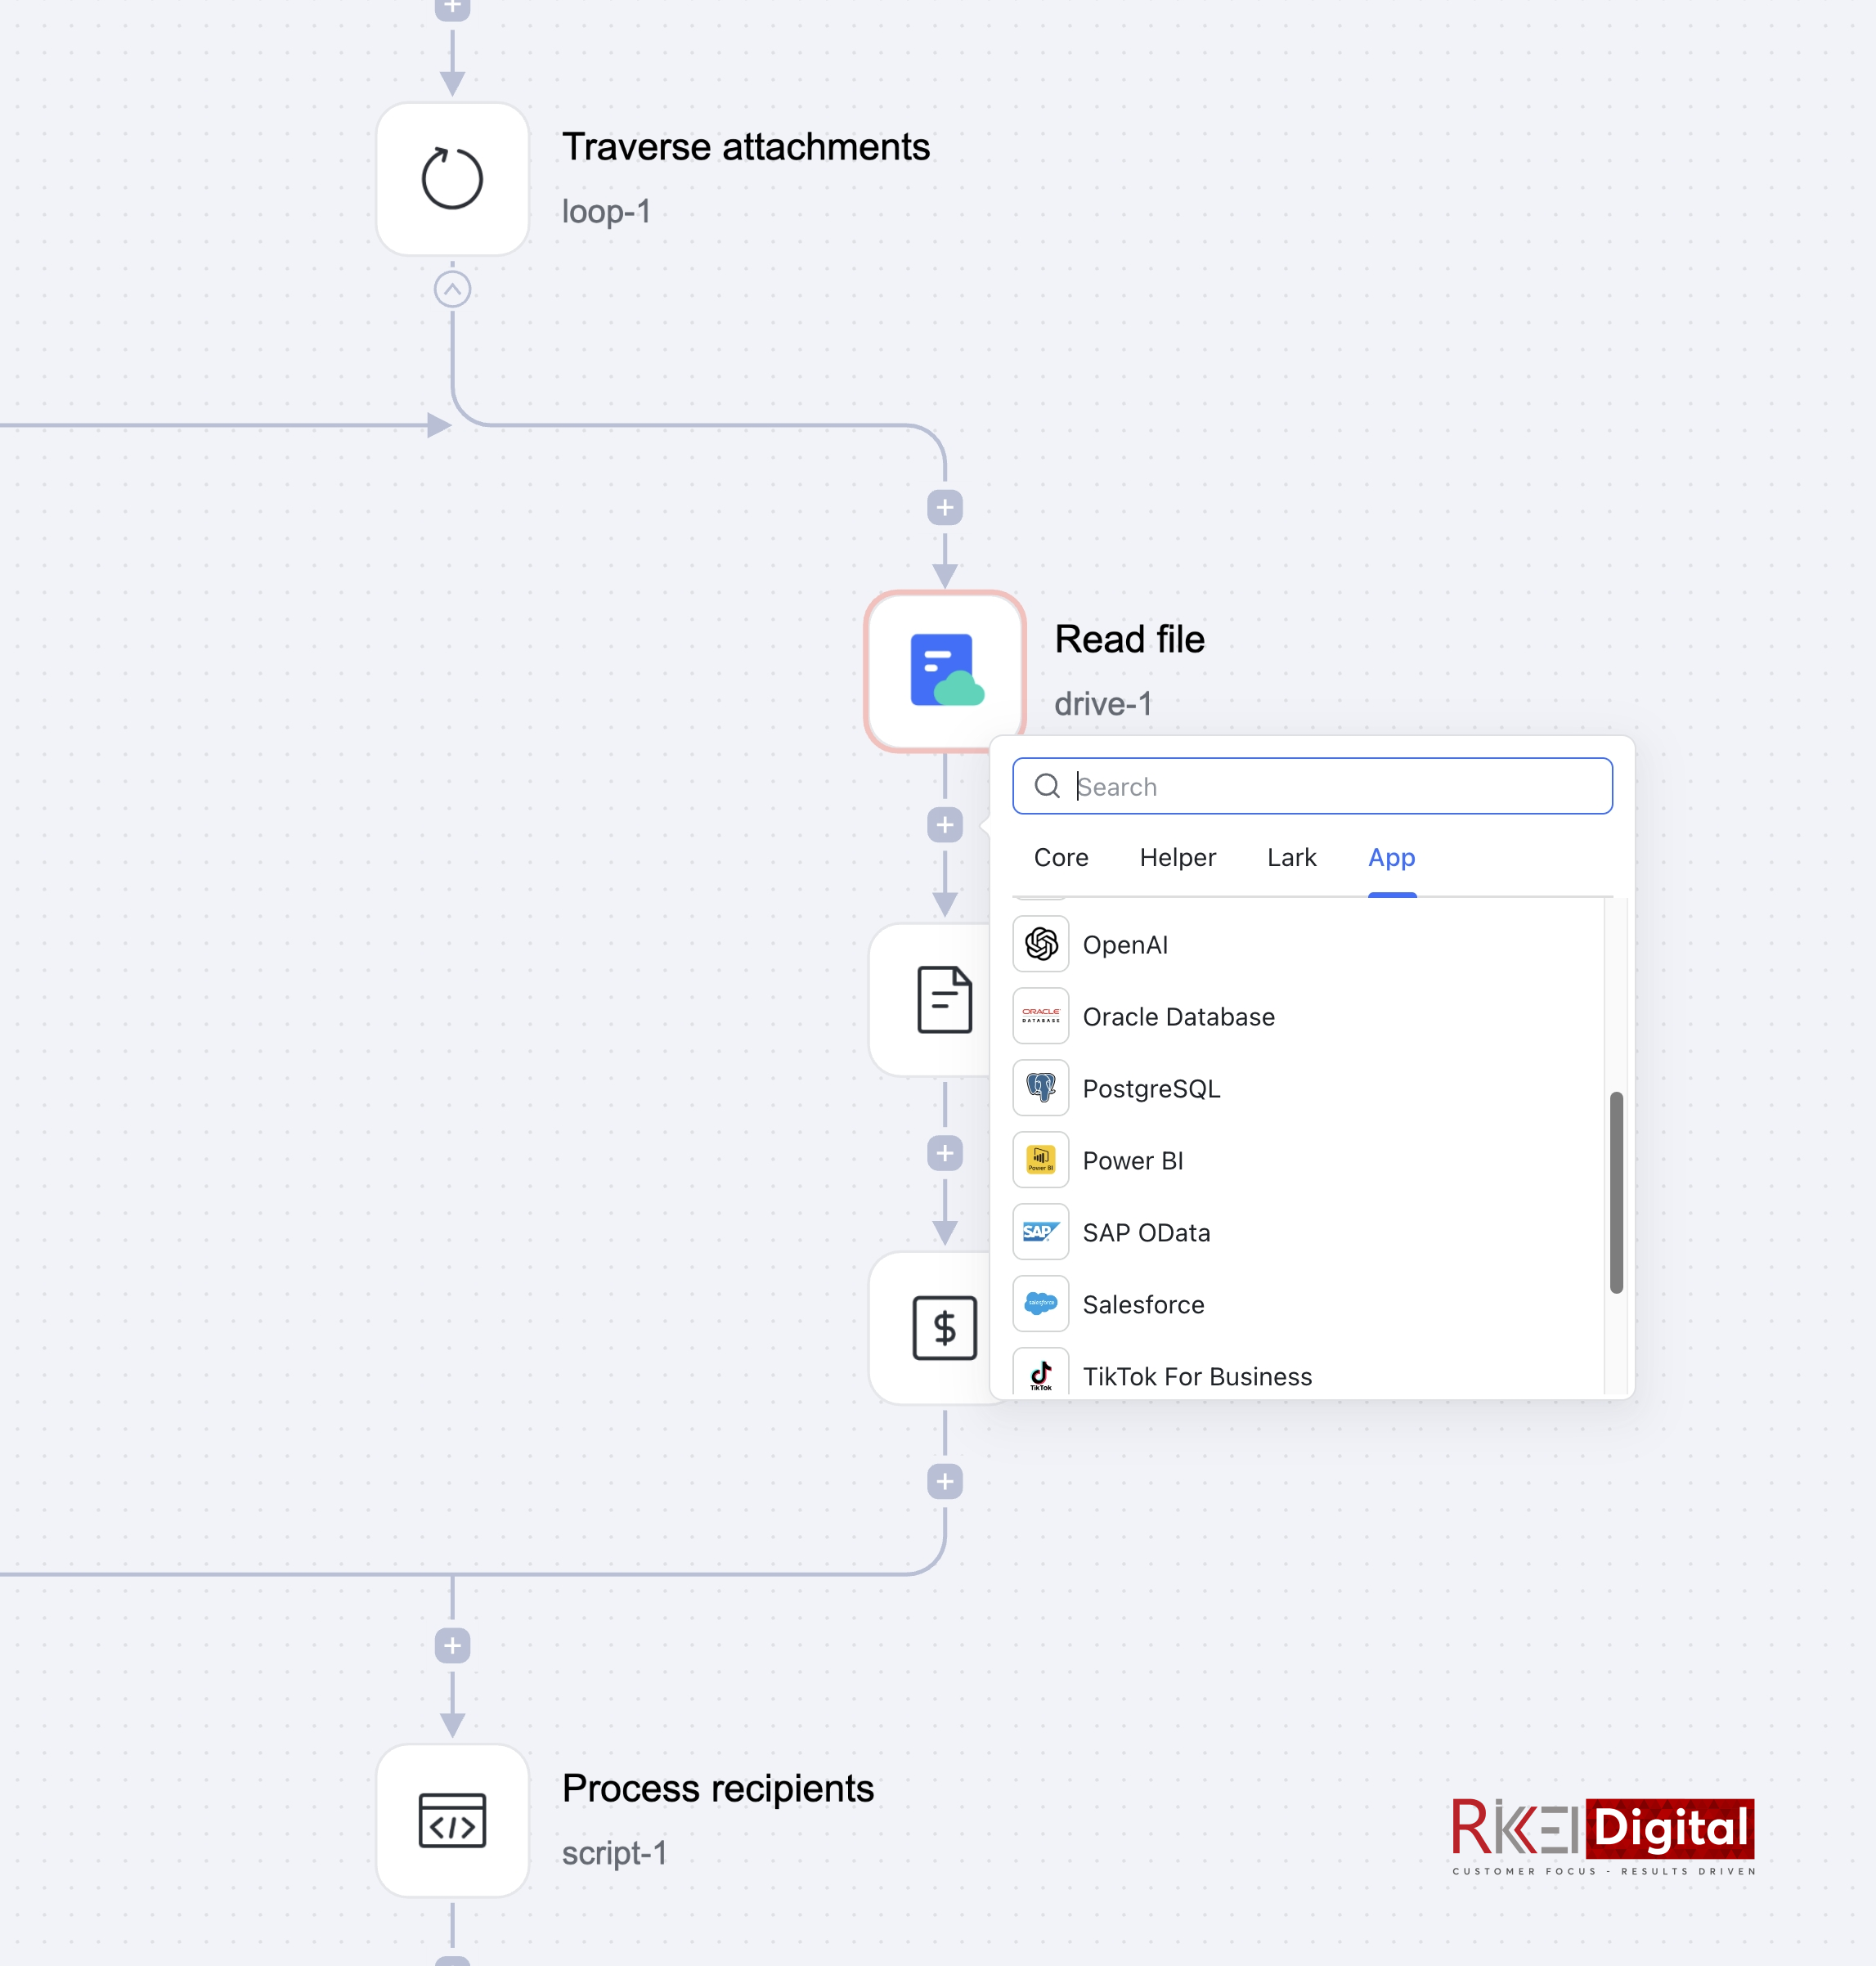Pick Salesforce from the app list
The height and width of the screenshot is (1966, 1876).
[x=1142, y=1304]
